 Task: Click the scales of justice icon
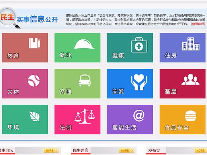click(85, 116)
